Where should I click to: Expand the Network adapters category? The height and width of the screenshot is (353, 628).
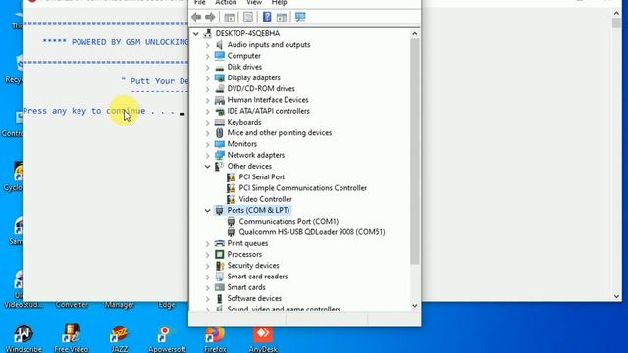(207, 155)
